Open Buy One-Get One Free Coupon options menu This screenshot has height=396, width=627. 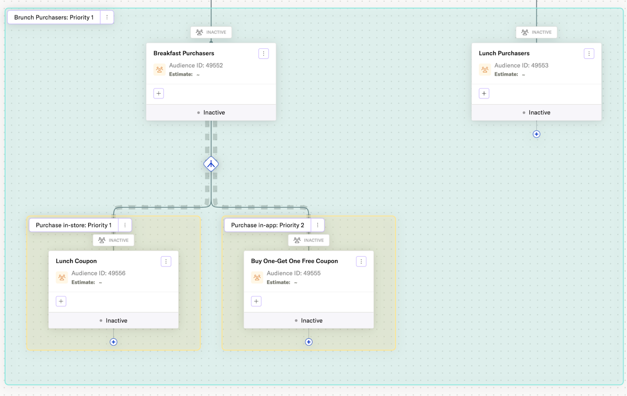point(361,261)
